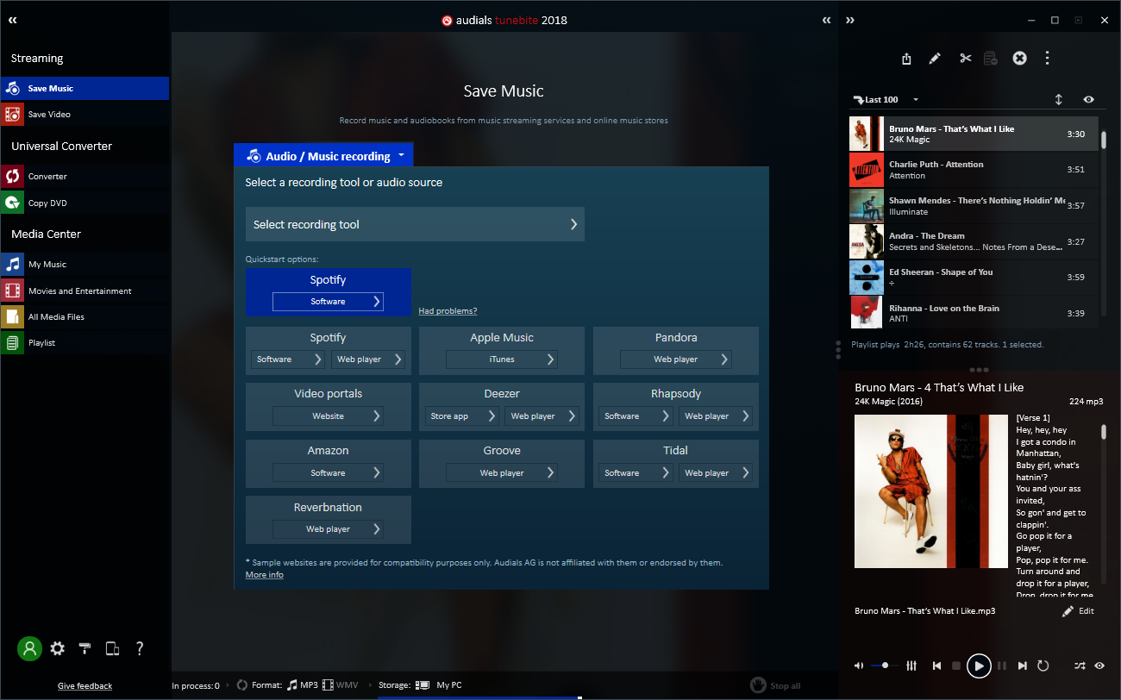Click the green user account icon
This screenshot has width=1121, height=700.
click(29, 648)
